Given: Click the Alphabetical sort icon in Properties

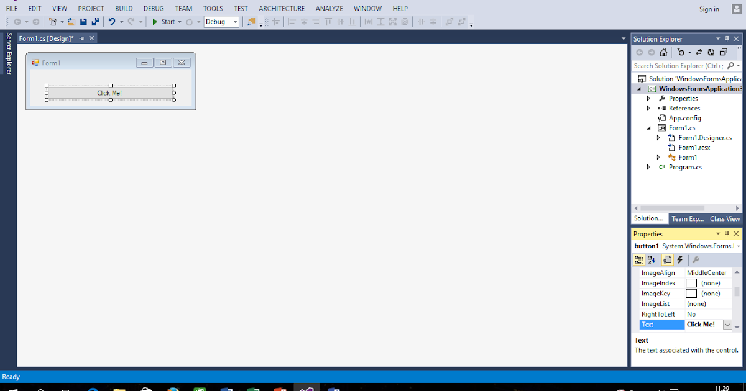Looking at the screenshot, I should pos(651,259).
